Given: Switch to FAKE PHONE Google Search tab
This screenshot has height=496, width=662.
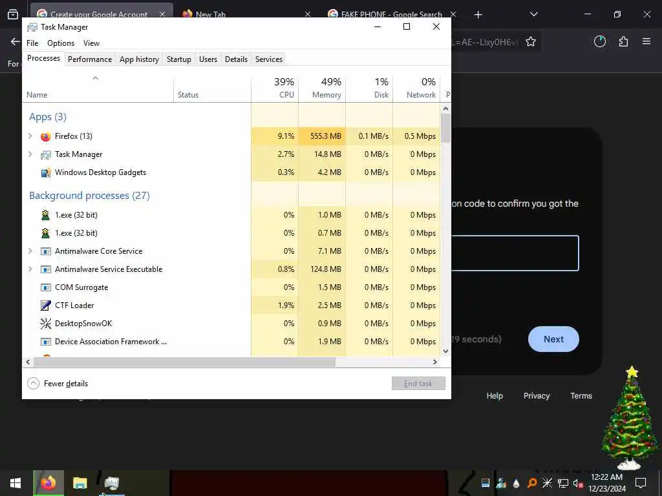Looking at the screenshot, I should (x=391, y=14).
